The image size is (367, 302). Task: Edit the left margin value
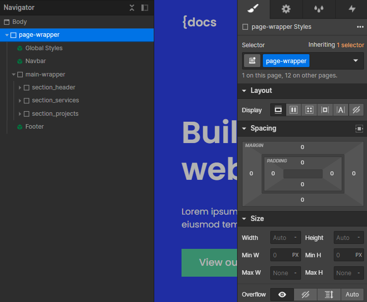251,173
